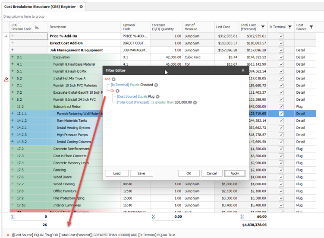
Task: Expand the Job Management & Equipment row
Action: coord(13,50)
